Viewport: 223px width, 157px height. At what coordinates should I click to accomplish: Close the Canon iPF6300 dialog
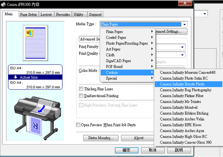[x=185, y=3]
